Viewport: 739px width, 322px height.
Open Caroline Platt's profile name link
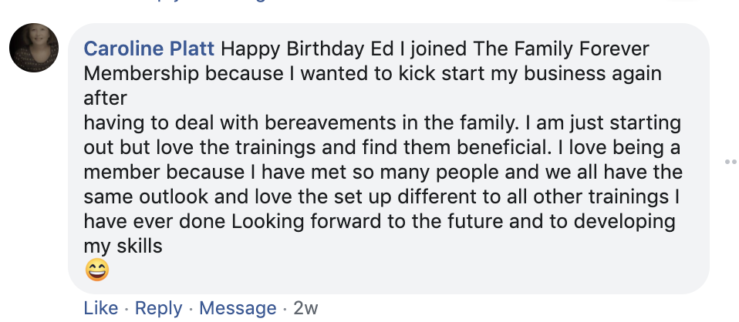150,49
